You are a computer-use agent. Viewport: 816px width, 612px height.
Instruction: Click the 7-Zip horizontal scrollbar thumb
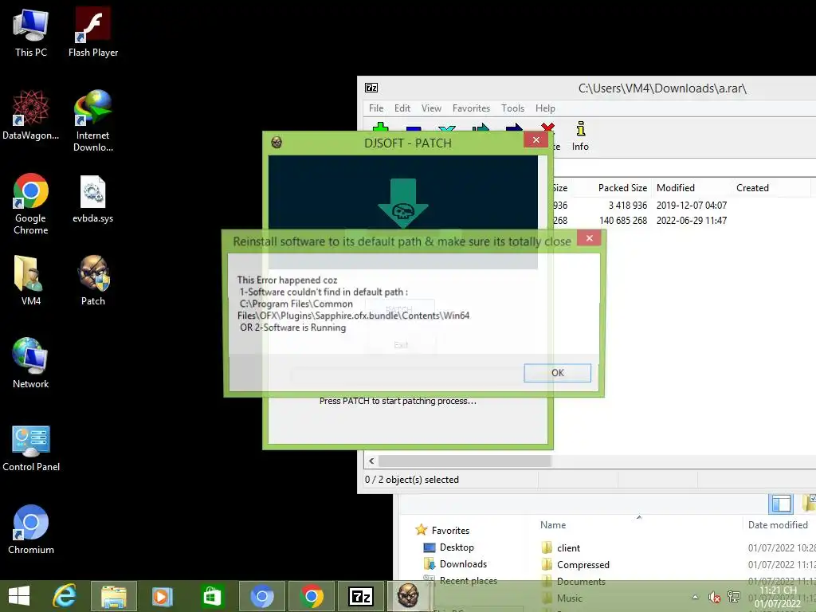point(465,461)
